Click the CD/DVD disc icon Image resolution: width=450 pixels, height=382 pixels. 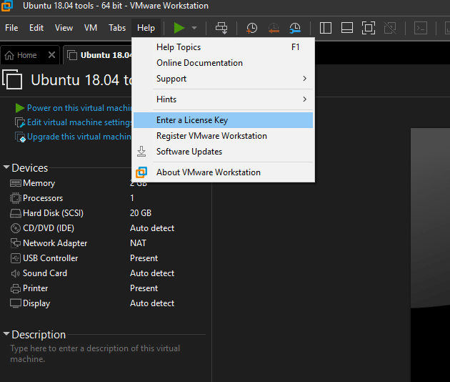tap(16, 228)
